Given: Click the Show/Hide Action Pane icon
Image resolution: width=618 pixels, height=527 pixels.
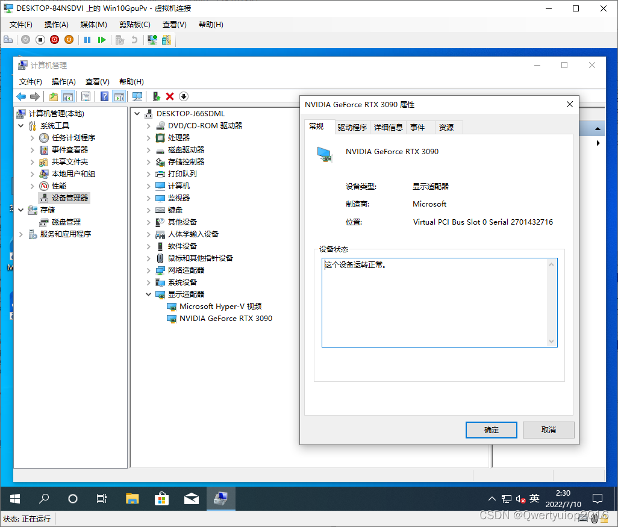Looking at the screenshot, I should point(119,96).
